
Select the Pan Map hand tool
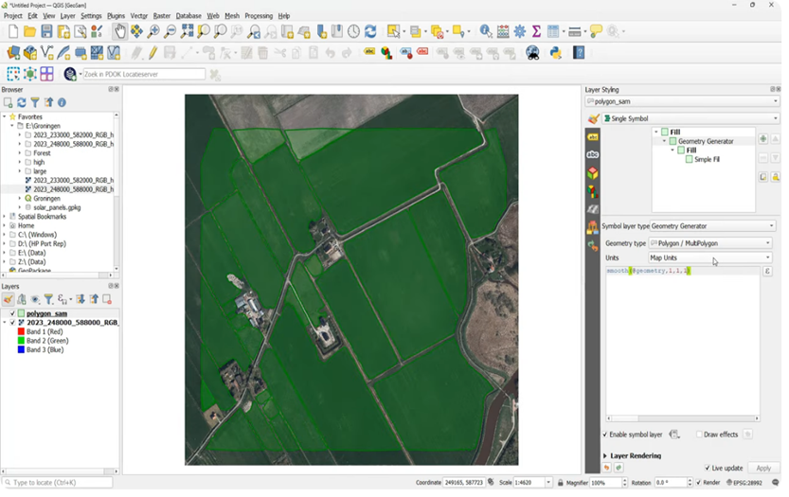(x=119, y=31)
